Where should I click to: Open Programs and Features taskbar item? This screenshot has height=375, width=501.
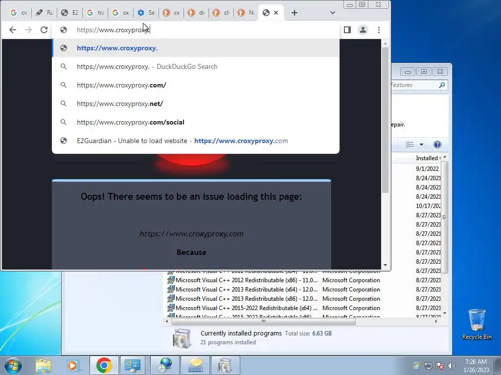(225, 365)
